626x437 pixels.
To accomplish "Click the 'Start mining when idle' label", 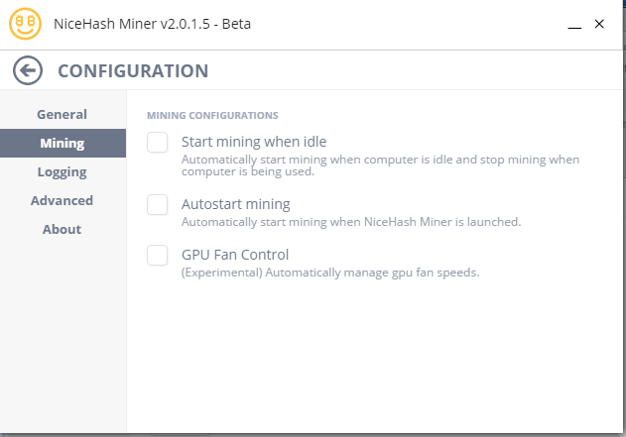I will [253, 142].
